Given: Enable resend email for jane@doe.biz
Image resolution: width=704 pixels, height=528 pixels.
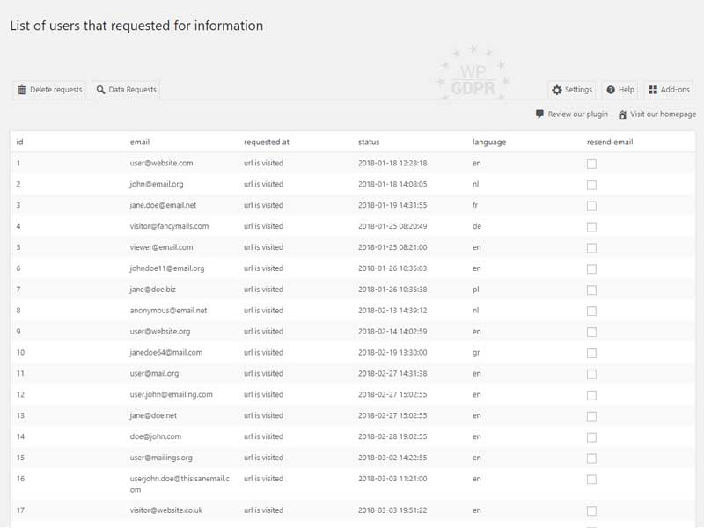Looking at the screenshot, I should pyautogui.click(x=591, y=290).
